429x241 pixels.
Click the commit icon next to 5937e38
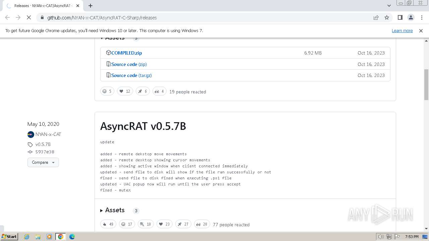tap(30, 152)
